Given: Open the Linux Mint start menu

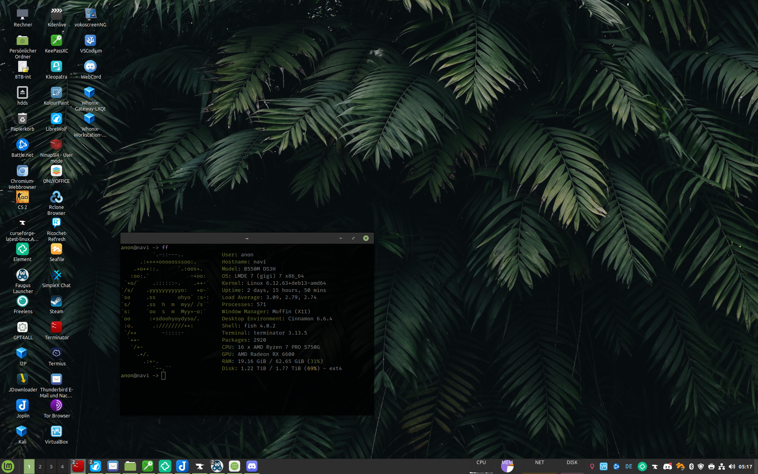Looking at the screenshot, I should pos(8,466).
